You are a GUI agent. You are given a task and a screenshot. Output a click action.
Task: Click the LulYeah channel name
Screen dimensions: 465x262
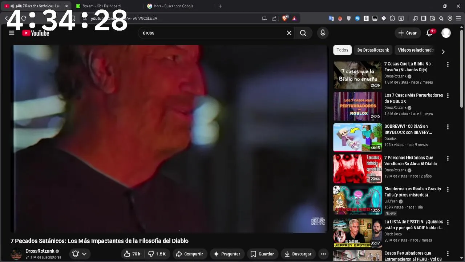[x=391, y=201]
